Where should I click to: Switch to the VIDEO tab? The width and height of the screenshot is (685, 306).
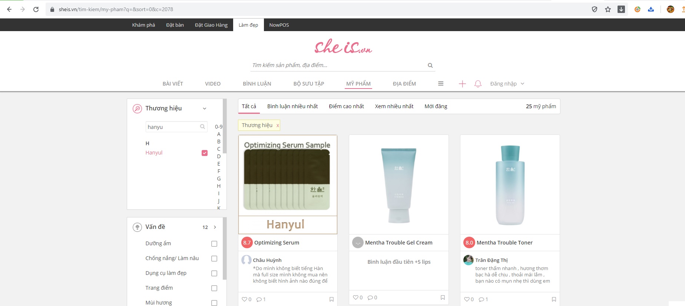213,84
